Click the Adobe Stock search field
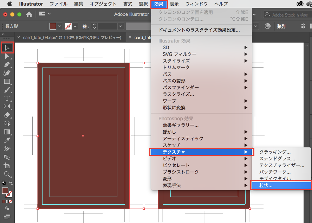The height and width of the screenshot is (223, 312). click(288, 14)
